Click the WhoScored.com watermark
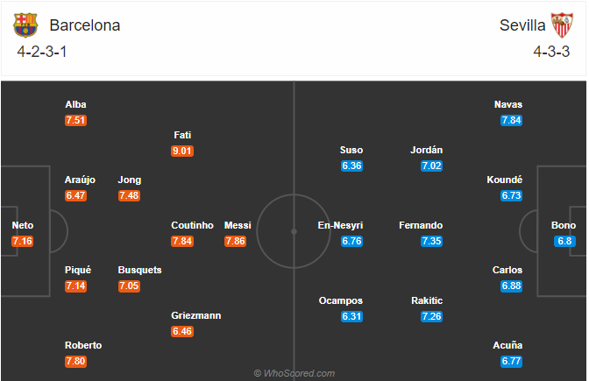 click(x=294, y=373)
